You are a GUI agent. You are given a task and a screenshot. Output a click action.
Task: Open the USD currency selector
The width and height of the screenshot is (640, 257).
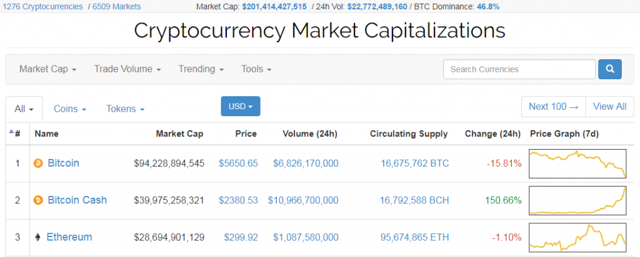click(x=241, y=107)
